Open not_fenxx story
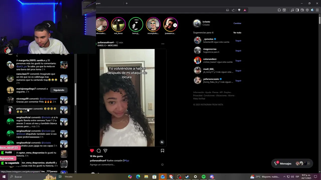This screenshot has height=180, width=321. coord(118,24)
